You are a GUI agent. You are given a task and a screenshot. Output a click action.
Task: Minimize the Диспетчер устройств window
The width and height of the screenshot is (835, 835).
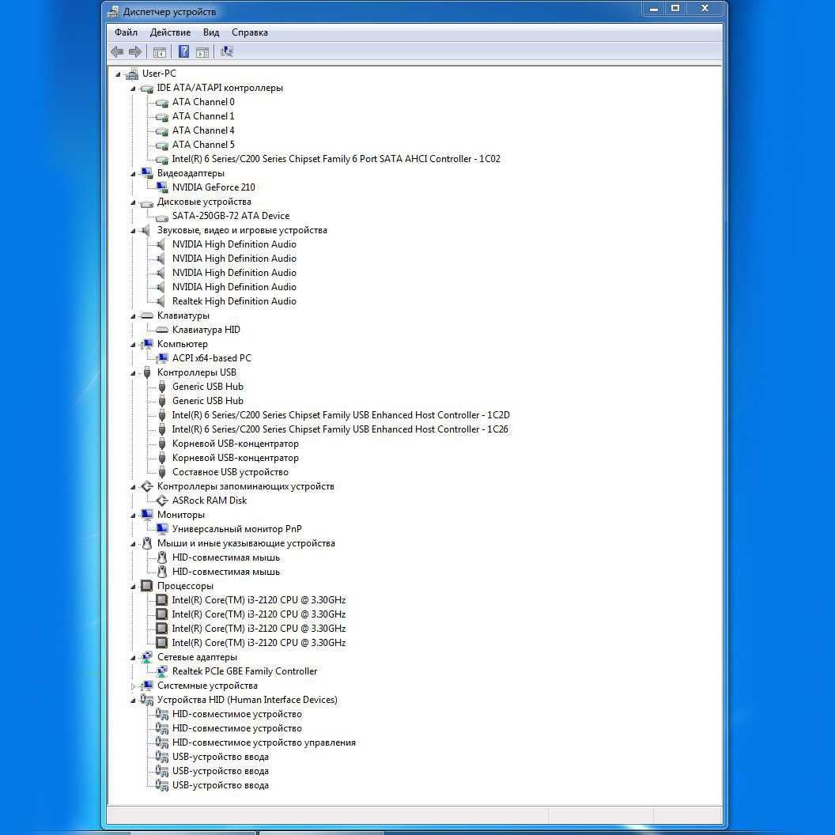[654, 9]
